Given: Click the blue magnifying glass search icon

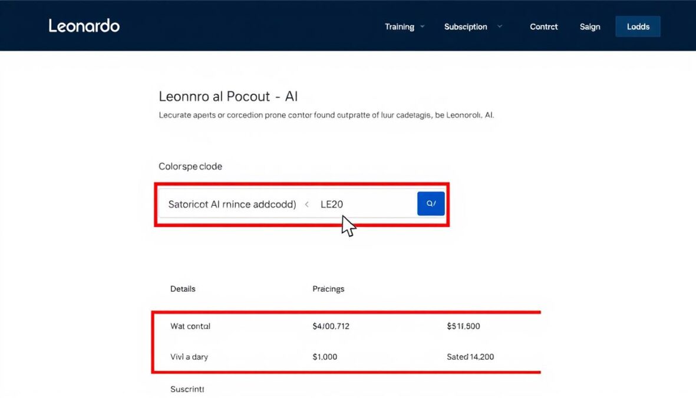Looking at the screenshot, I should pyautogui.click(x=430, y=203).
